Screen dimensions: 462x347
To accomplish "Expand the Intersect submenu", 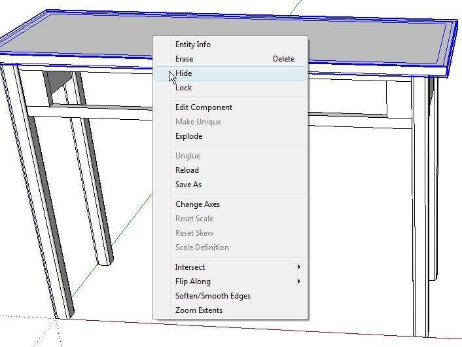I will 230,267.
